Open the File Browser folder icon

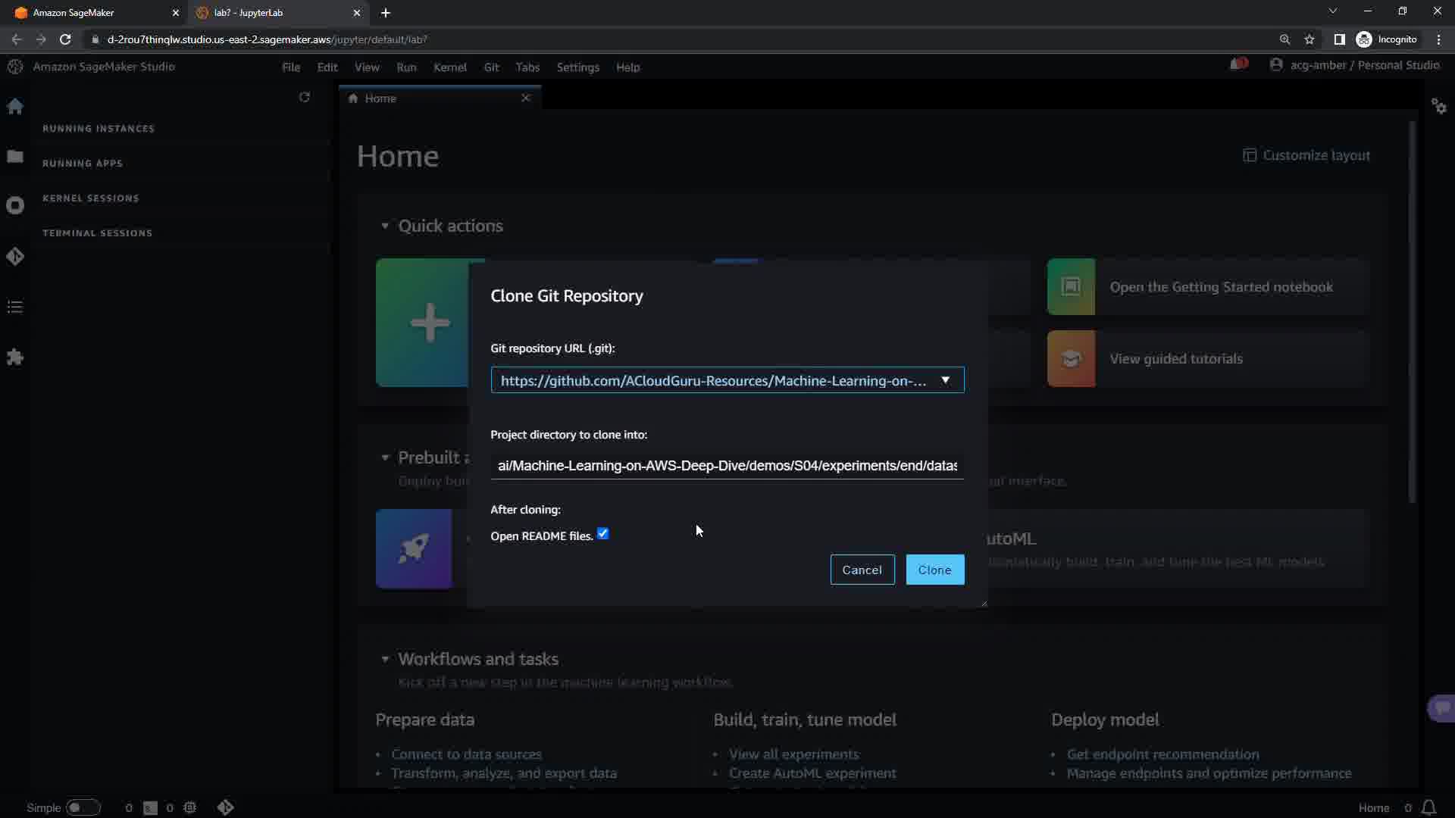coord(15,157)
